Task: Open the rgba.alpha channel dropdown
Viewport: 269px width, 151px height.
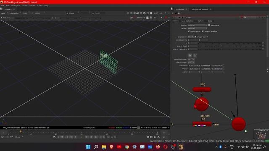Action: (15, 13)
